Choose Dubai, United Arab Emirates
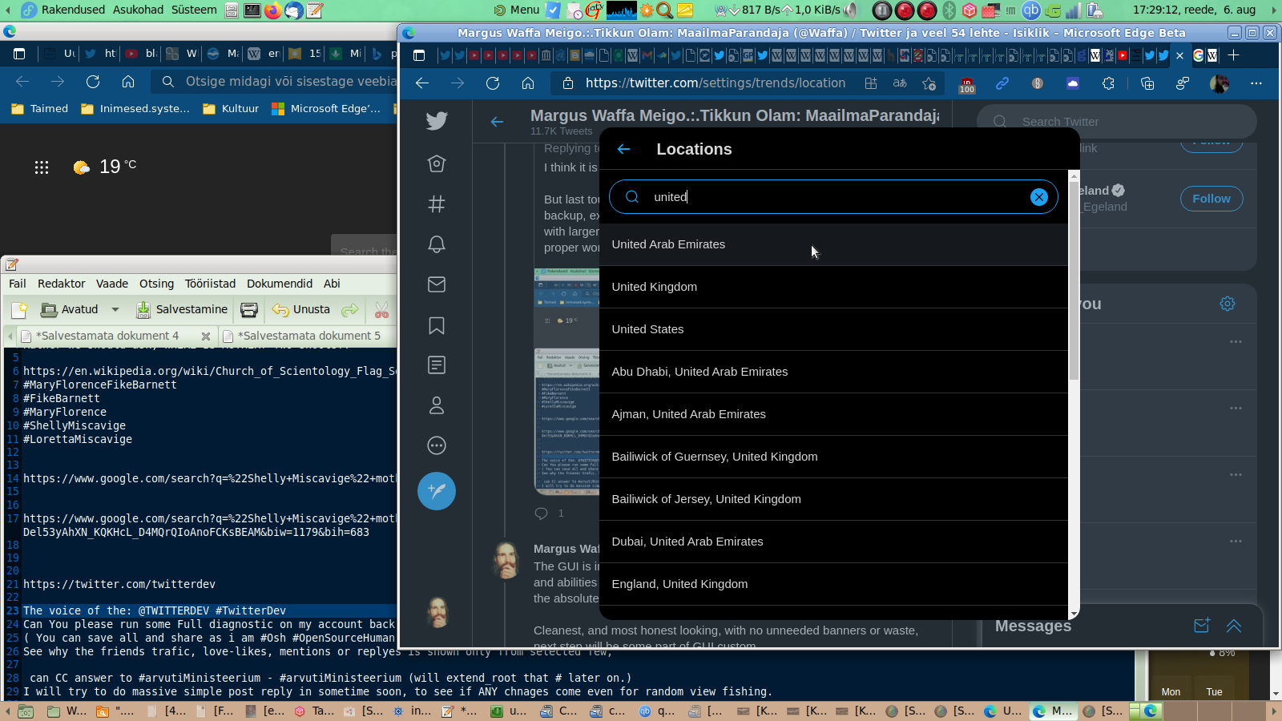The width and height of the screenshot is (1282, 721). point(833,542)
